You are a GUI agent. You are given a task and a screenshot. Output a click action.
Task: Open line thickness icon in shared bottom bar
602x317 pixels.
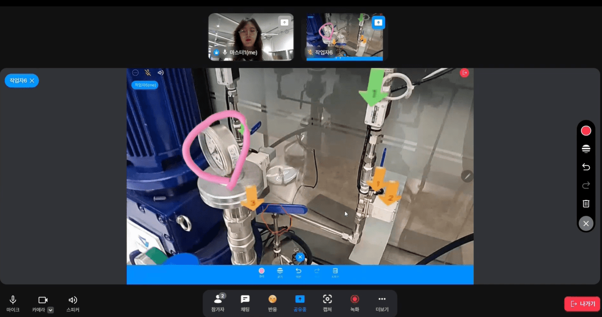point(280,272)
